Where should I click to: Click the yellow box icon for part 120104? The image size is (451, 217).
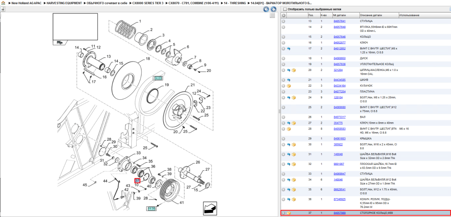tap(294, 98)
